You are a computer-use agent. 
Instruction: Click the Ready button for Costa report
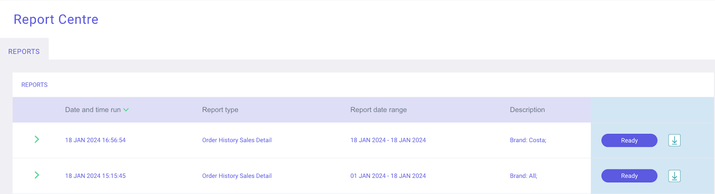(x=629, y=140)
